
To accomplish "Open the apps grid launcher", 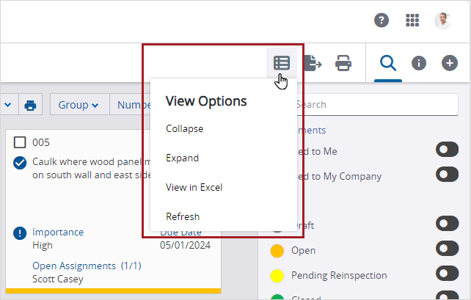I will point(412,21).
